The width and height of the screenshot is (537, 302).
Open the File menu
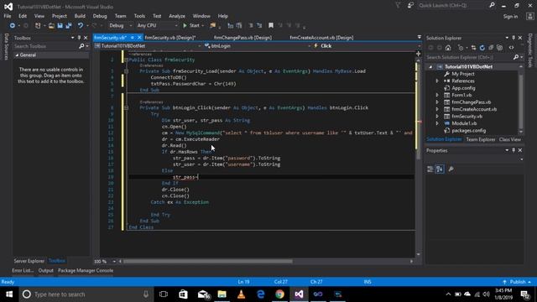8,16
